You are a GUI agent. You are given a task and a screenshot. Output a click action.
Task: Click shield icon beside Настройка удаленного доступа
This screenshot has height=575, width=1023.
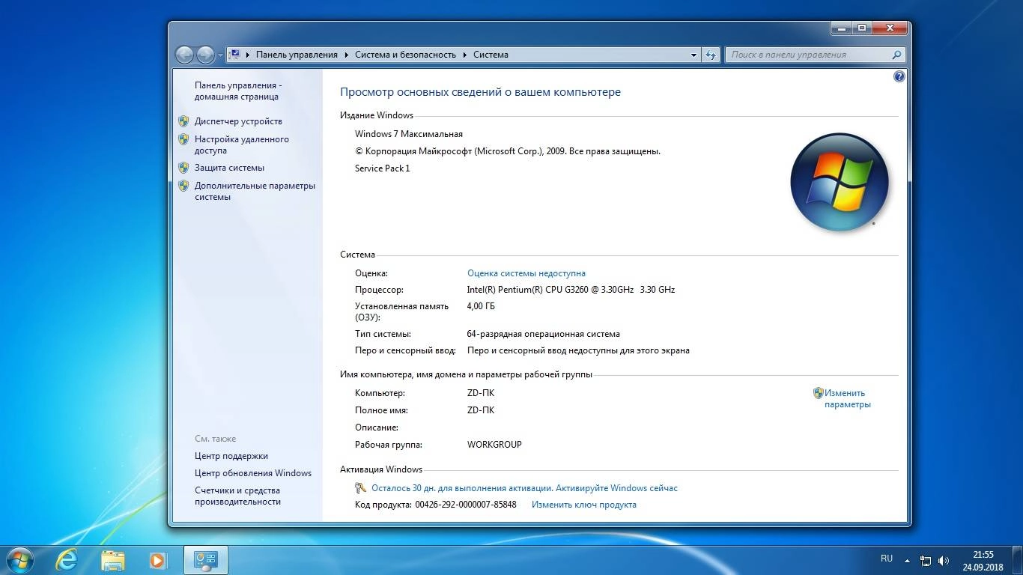click(x=183, y=139)
